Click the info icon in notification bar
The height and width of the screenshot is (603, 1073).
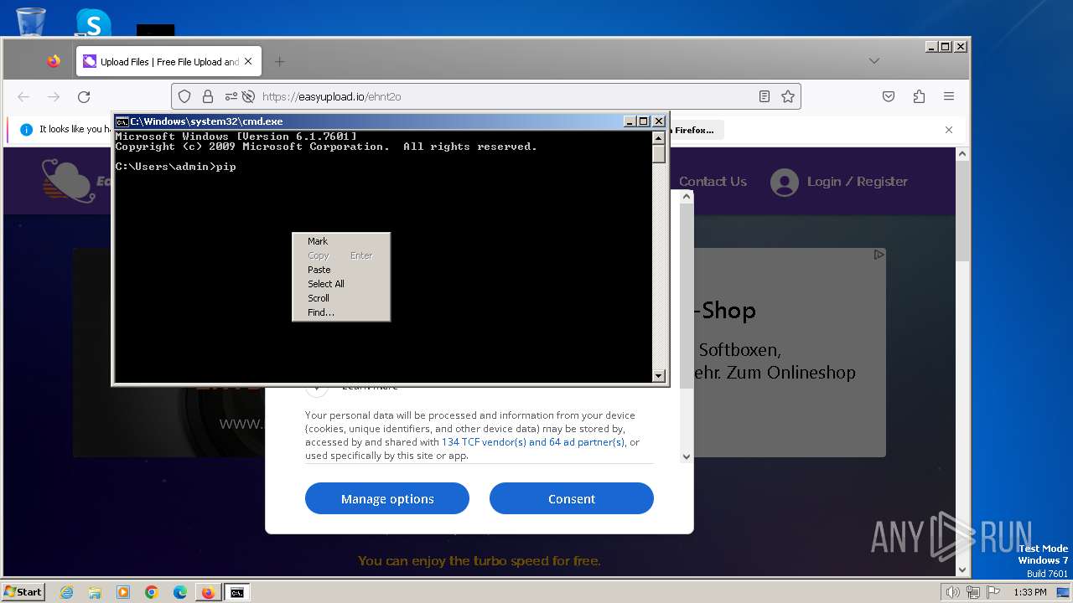pos(26,130)
